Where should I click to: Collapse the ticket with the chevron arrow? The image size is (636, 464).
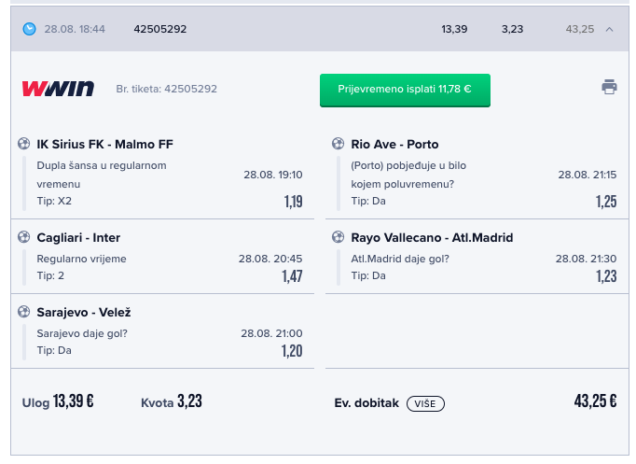coord(609,29)
